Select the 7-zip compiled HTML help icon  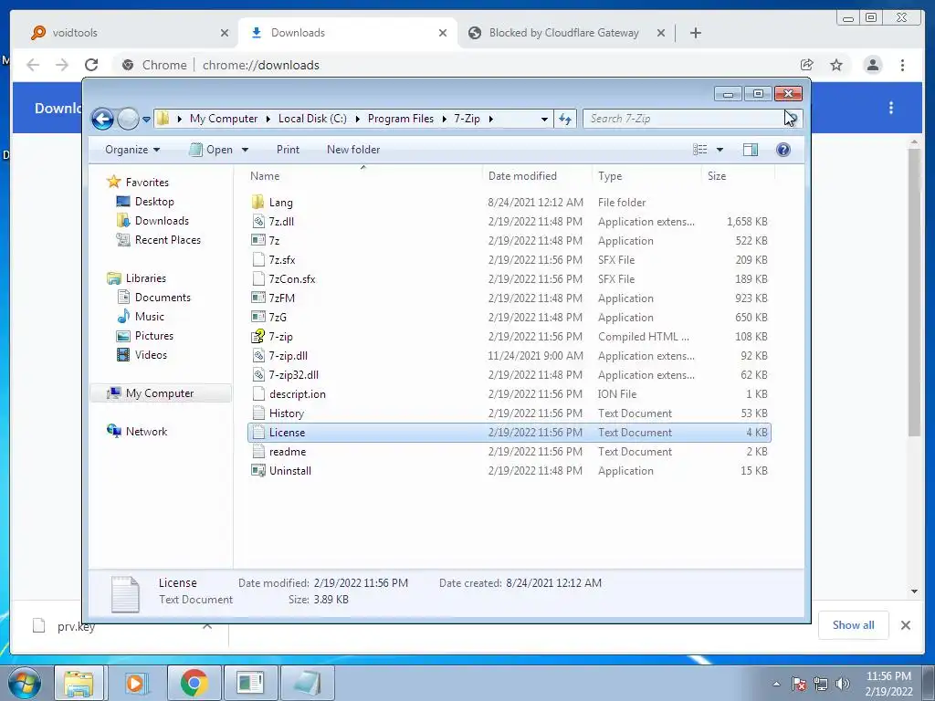pyautogui.click(x=257, y=336)
